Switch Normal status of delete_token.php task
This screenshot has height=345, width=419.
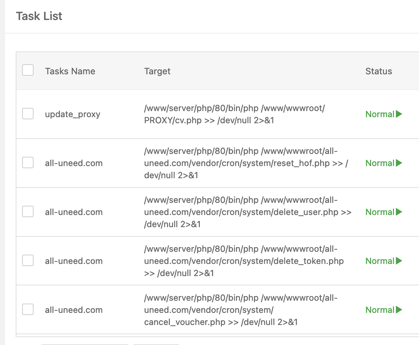380,261
